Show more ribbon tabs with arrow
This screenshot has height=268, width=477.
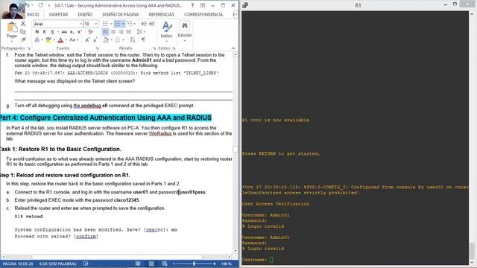pos(235,14)
